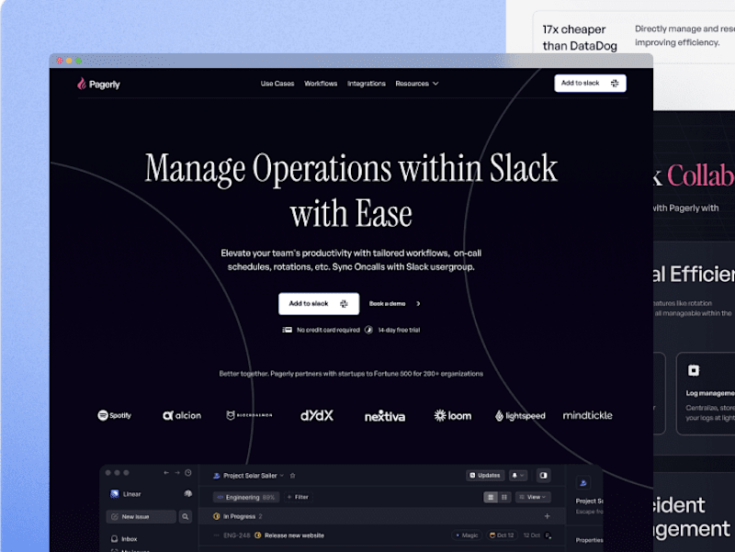The height and width of the screenshot is (552, 735).
Task: Add issue with In Progress plus icon
Action: pos(547,516)
